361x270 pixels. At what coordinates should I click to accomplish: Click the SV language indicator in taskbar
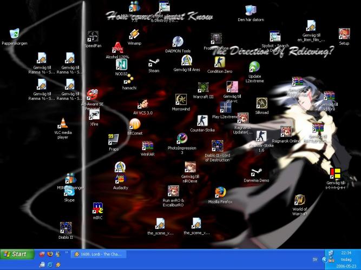point(315,259)
